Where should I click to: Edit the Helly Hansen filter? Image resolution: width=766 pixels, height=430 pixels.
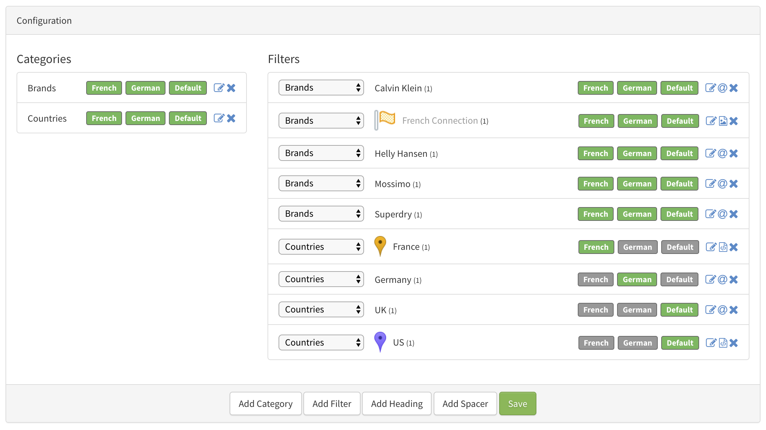click(x=710, y=153)
